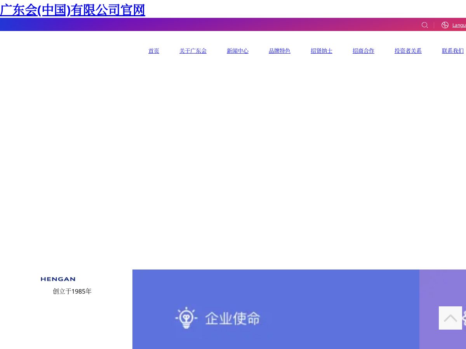Open the site title link 广东会(中国)有限公司官网

click(73, 10)
